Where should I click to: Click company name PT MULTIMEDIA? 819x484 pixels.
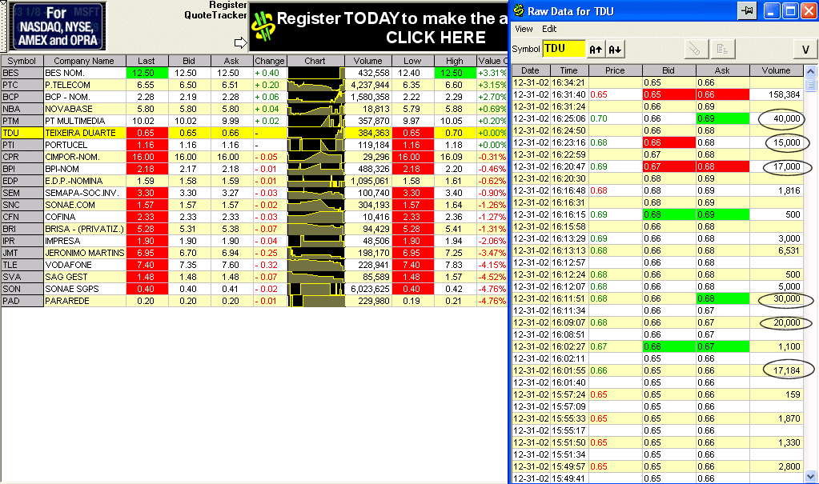[75, 121]
